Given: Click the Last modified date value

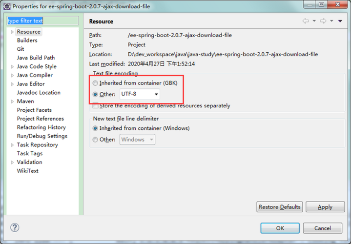Looking at the screenshot, I should (x=161, y=64).
